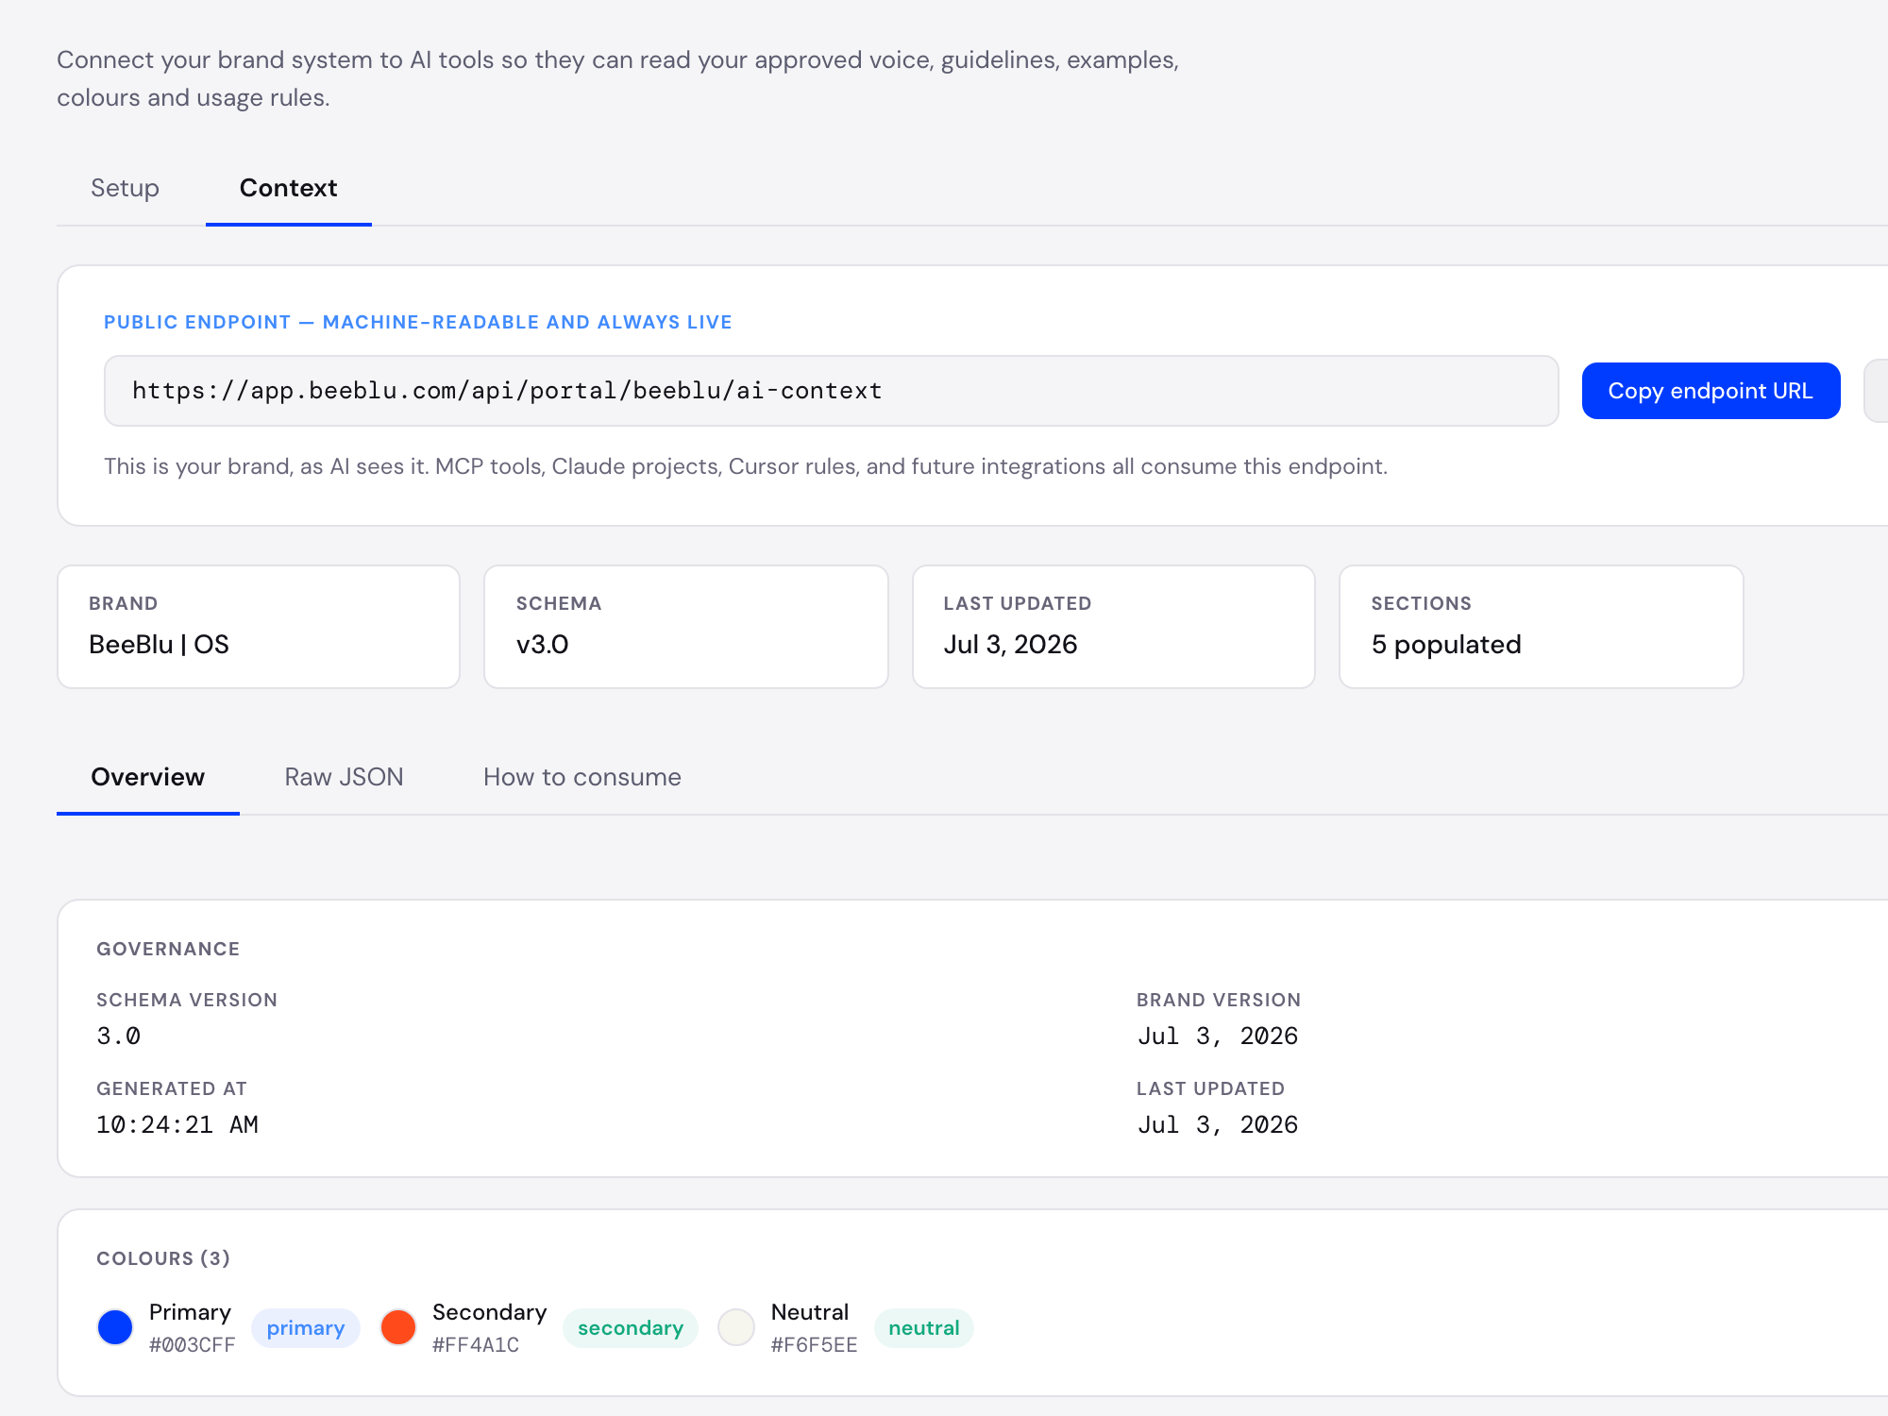The height and width of the screenshot is (1416, 1888).
Task: Click the Secondary colour name label
Action: pos(489,1312)
